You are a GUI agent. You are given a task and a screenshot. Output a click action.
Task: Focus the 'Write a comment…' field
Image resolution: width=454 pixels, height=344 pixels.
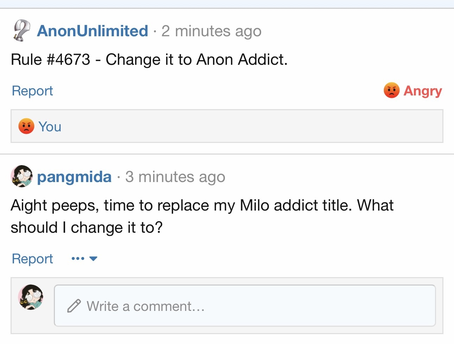(x=246, y=306)
